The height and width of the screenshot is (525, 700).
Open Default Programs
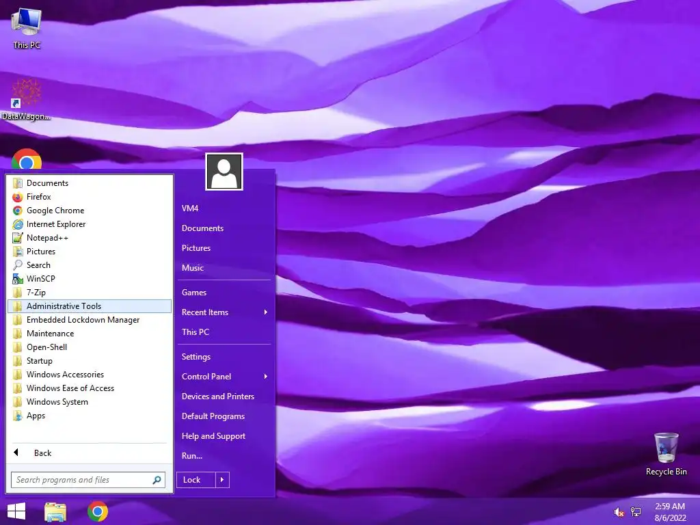pos(224,416)
